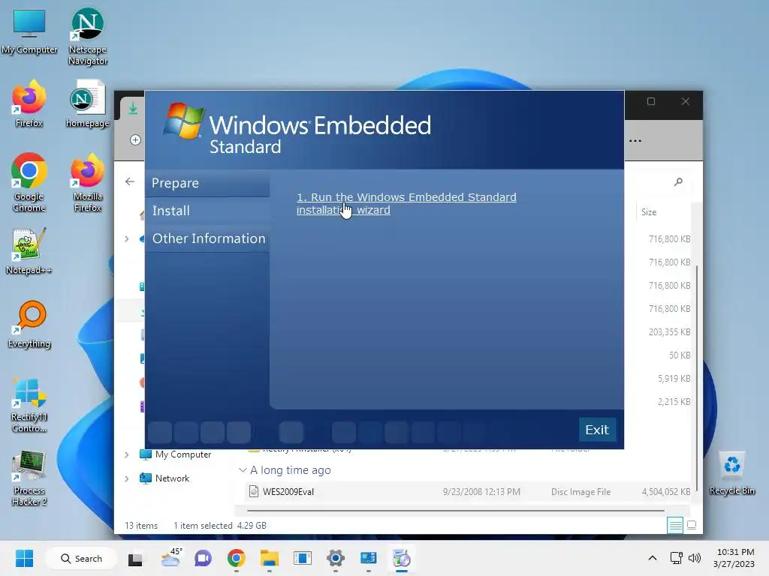The height and width of the screenshot is (576, 769).
Task: Open the weather widget showing 45°
Action: [x=170, y=558]
